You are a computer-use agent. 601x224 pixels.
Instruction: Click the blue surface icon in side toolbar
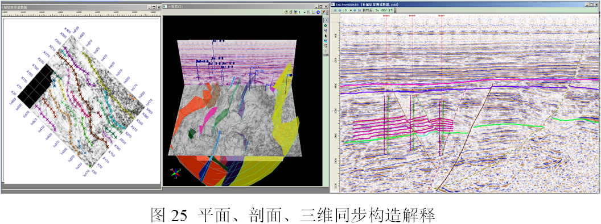click(x=326, y=41)
